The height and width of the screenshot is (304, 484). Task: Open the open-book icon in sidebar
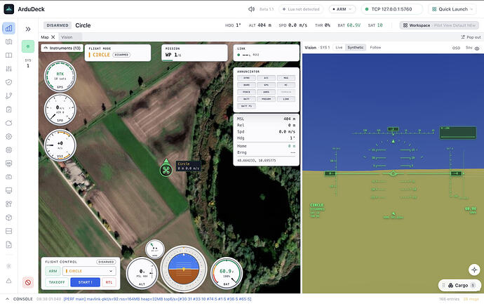(x=8, y=55)
